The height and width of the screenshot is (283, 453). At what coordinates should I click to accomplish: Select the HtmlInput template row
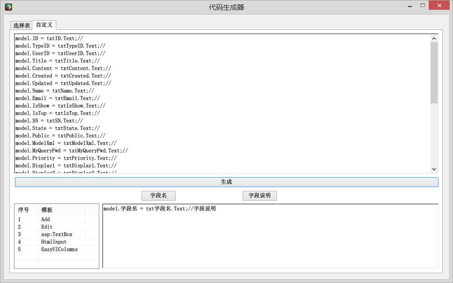[57, 242]
